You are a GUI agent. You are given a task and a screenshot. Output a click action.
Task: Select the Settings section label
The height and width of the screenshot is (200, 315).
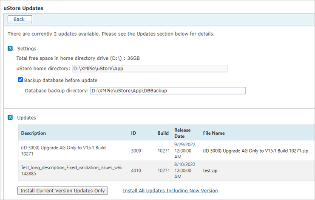[x=27, y=49]
